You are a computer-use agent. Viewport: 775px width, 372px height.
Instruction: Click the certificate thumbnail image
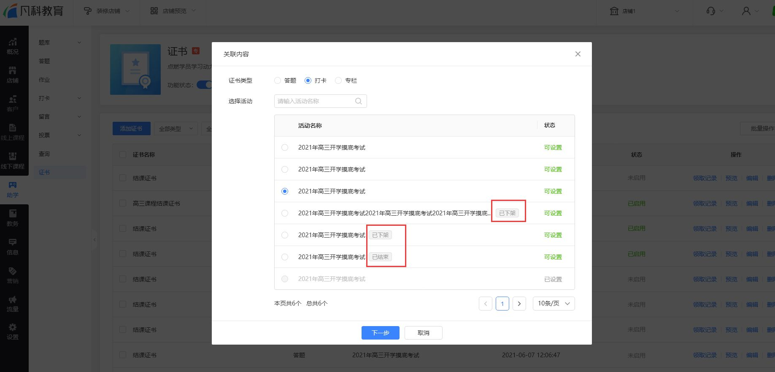(x=135, y=70)
